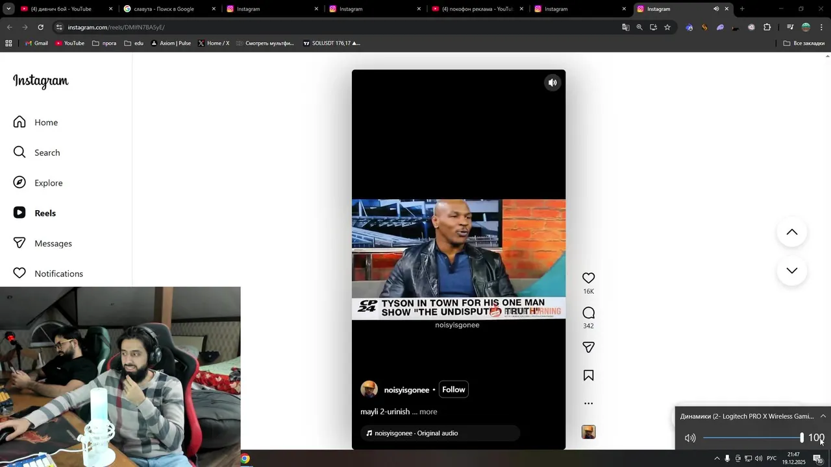Open 'SOLUSDT' TradingView bookmark
This screenshot has height=467, width=831.
point(331,43)
